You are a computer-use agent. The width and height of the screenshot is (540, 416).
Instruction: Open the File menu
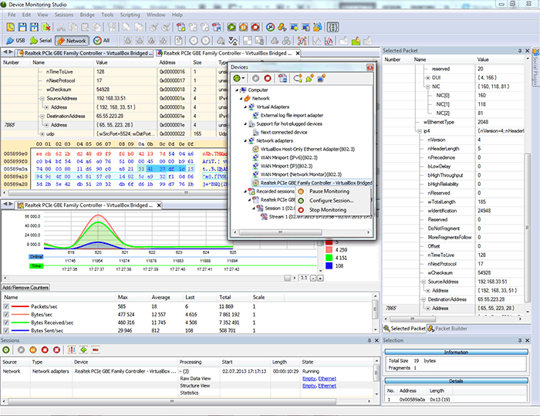point(12,15)
